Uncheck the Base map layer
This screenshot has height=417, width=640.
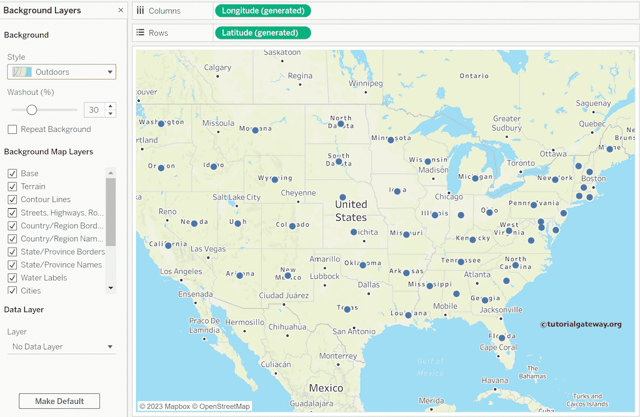pyautogui.click(x=12, y=173)
